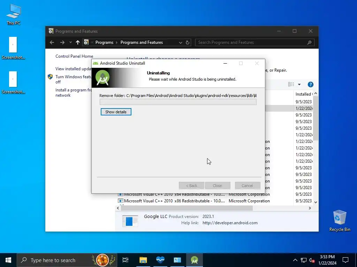
Task: Open the blue heart app on taskbar
Action: point(160,260)
